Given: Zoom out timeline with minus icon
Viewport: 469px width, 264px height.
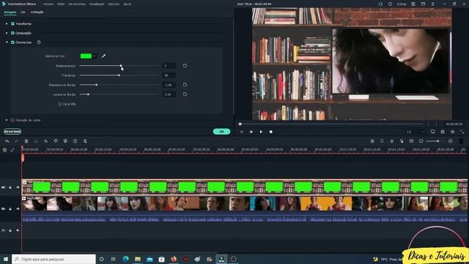Looking at the screenshot, I should pos(421,141).
